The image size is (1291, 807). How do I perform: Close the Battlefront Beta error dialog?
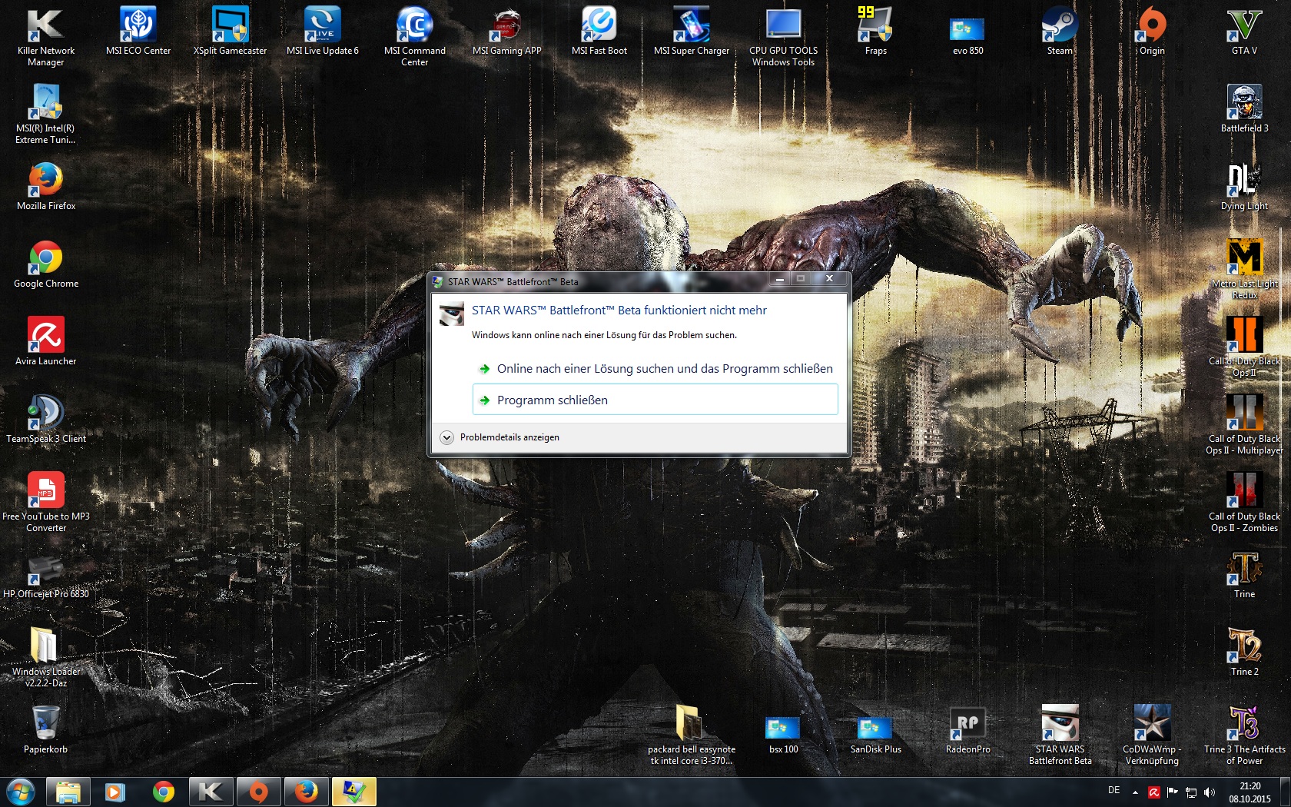coord(829,279)
